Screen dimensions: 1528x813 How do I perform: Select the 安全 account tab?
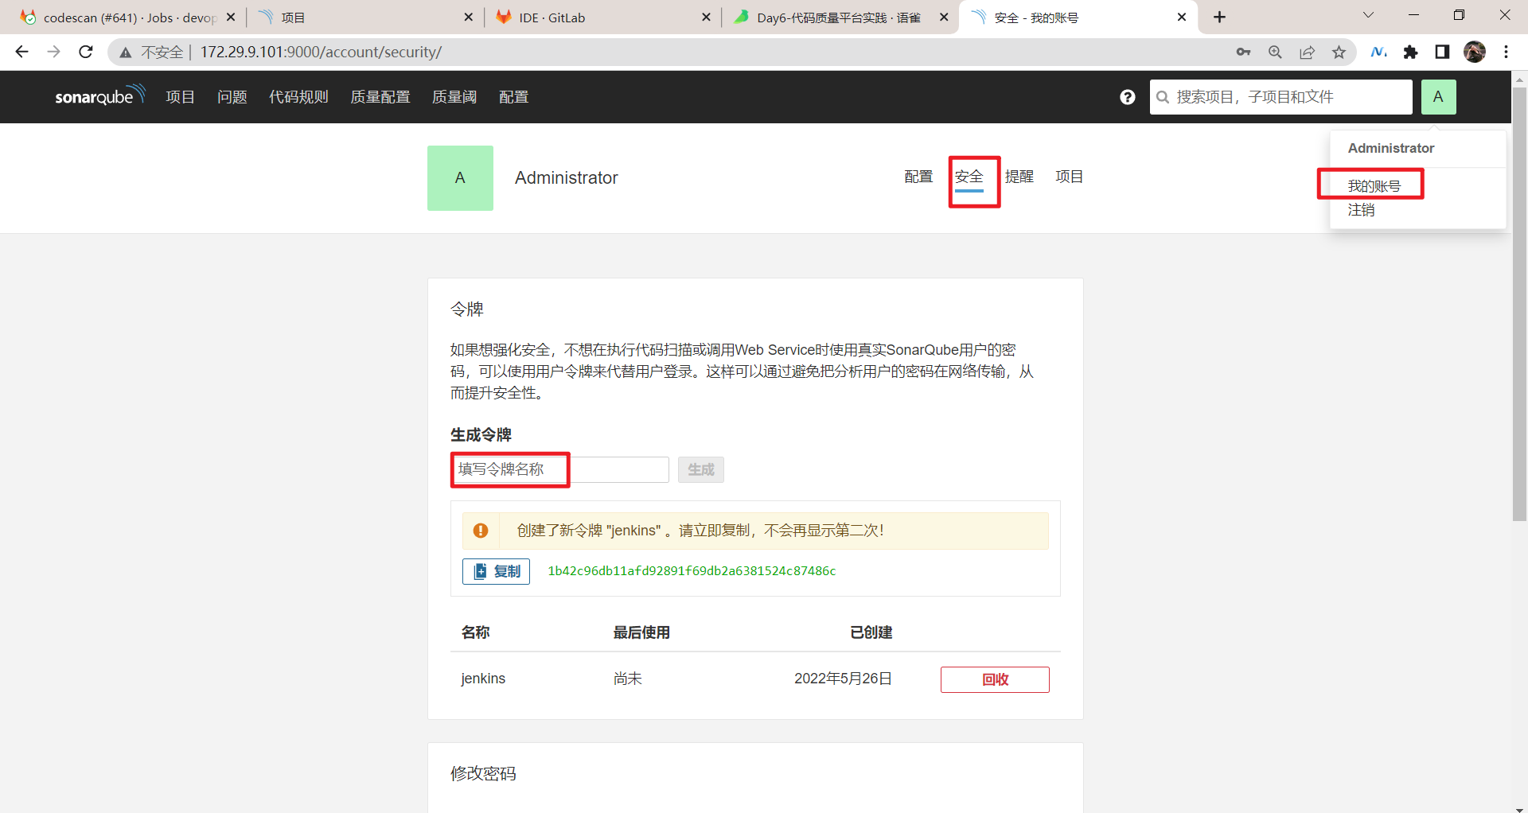(x=969, y=177)
